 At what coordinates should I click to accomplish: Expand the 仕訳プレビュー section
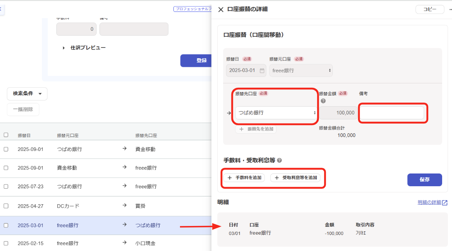click(x=64, y=48)
